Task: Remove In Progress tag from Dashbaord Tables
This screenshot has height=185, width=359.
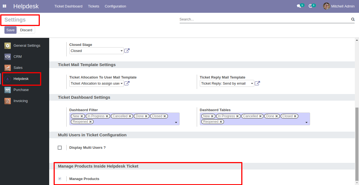Action: (237, 116)
